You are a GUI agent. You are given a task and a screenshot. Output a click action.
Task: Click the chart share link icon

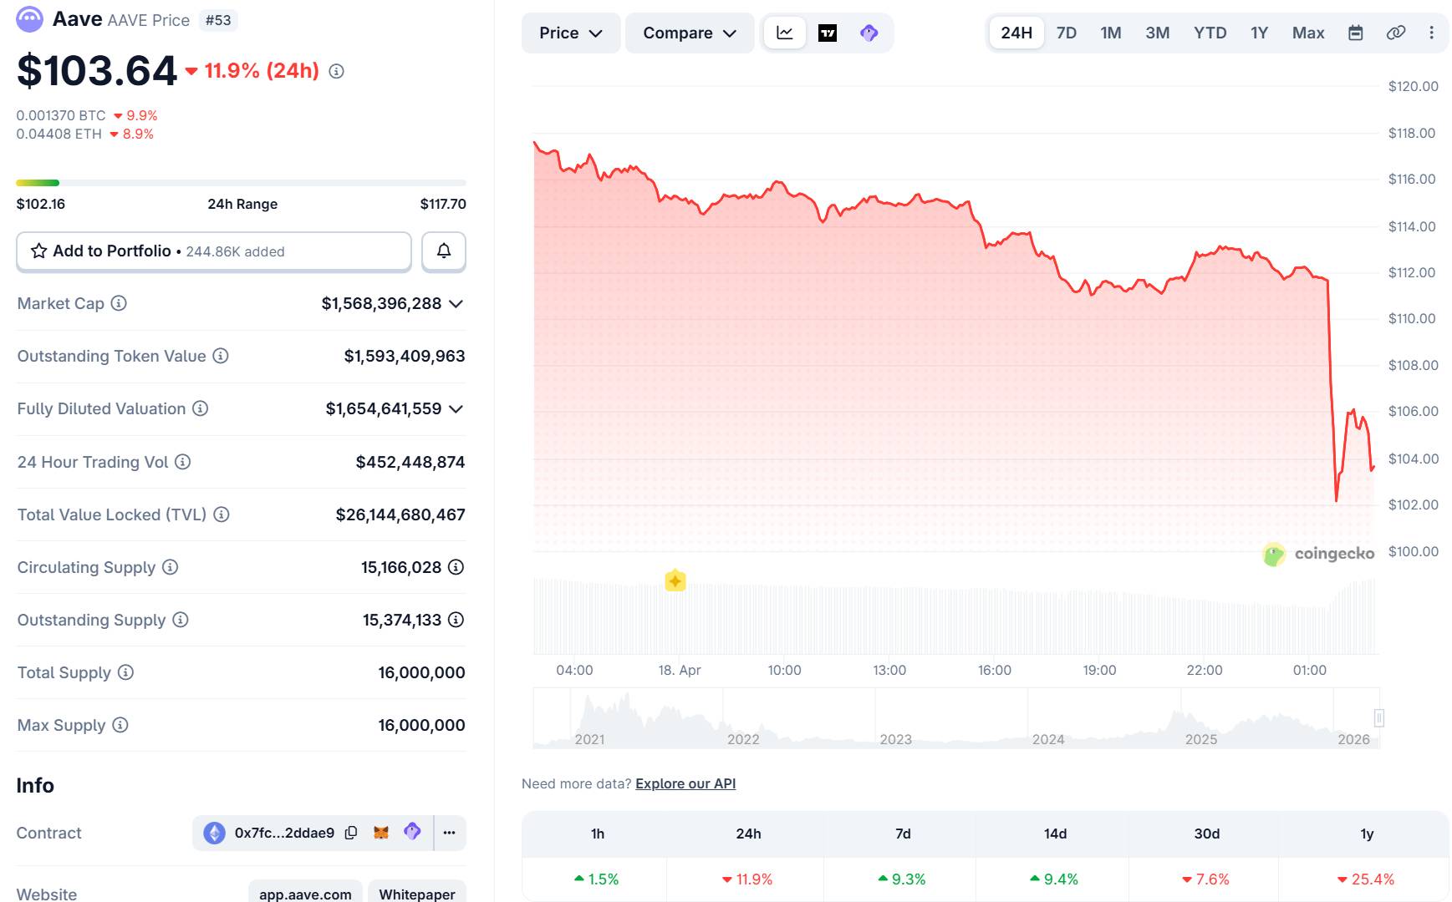(1394, 33)
